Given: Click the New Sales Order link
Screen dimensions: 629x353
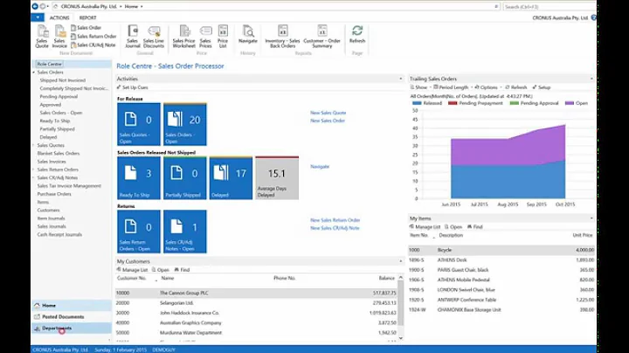Looking at the screenshot, I should pos(328,121).
